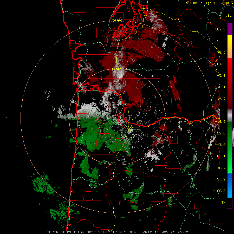The width and height of the screenshot is (234, 234).
Task: Click the -109.8 legend value
Action: [219, 191]
